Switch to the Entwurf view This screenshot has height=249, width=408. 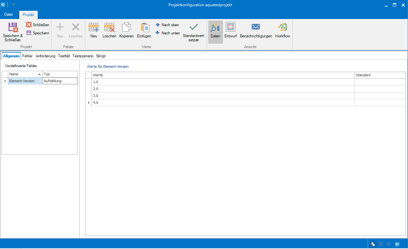[230, 30]
